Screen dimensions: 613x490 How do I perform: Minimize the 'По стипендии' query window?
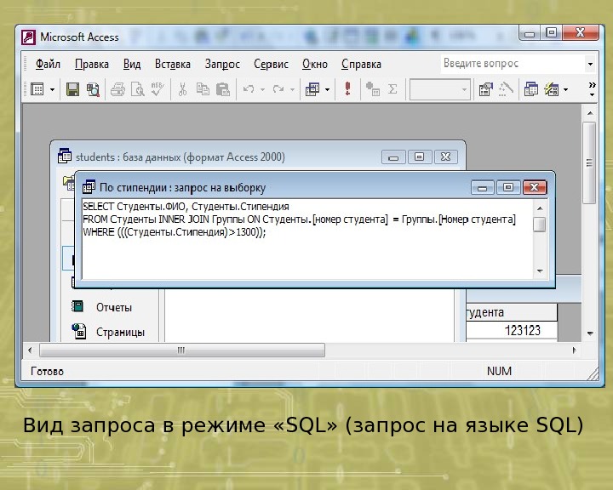[483, 187]
